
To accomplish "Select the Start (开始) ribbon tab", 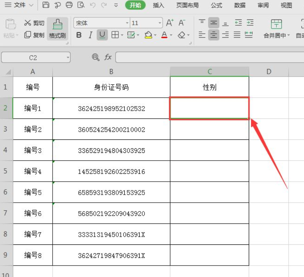I will point(135,5).
